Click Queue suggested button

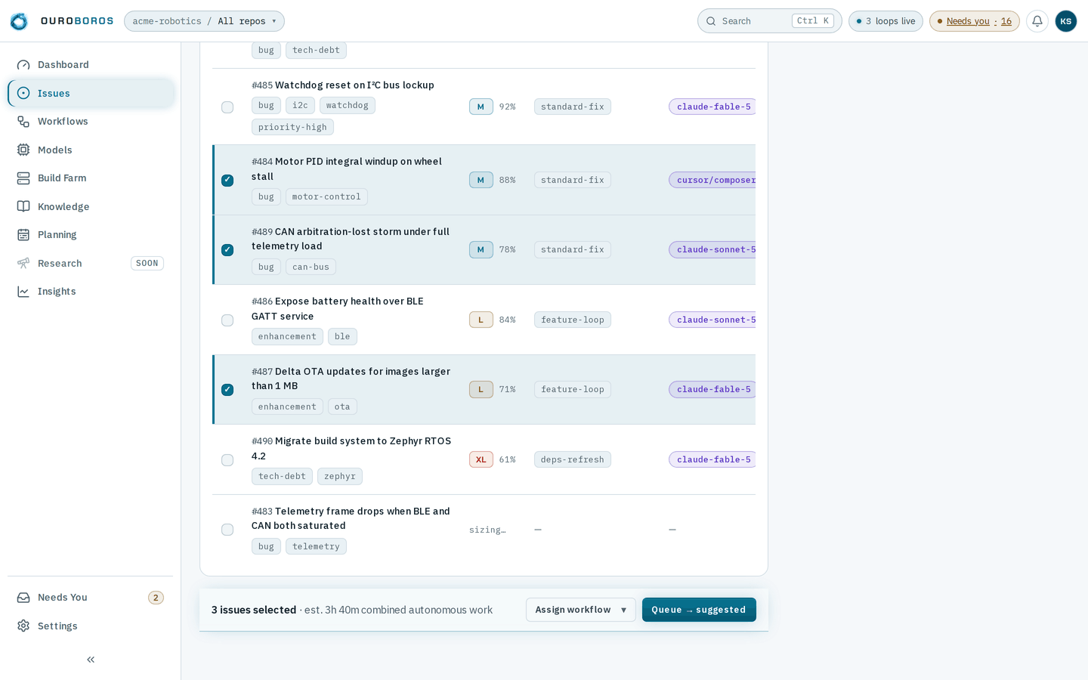(699, 610)
